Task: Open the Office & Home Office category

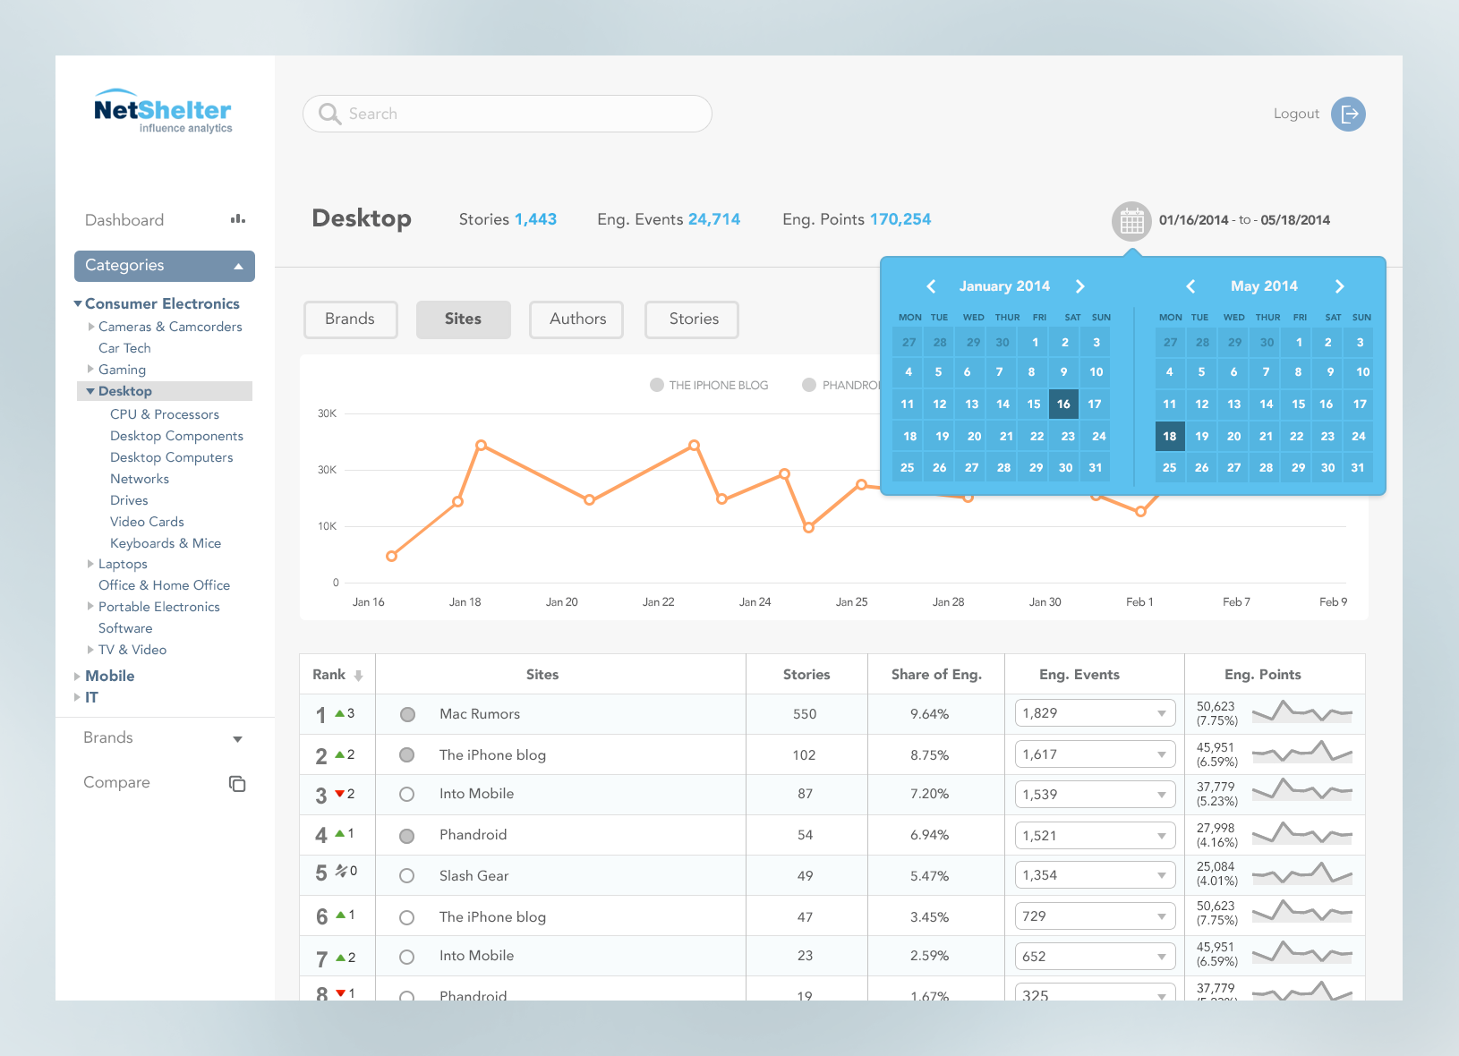Action: point(164,585)
